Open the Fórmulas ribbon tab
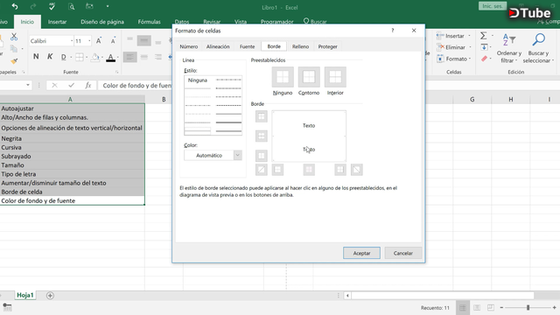Image resolution: width=560 pixels, height=315 pixels. click(150, 22)
